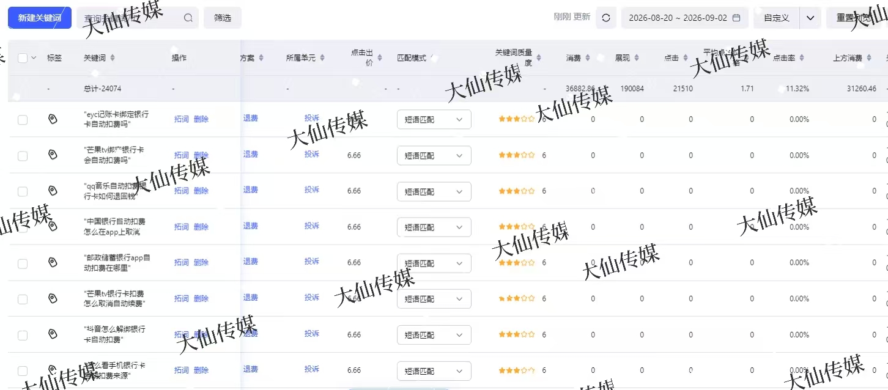Image resolution: width=888 pixels, height=390 pixels.
Task: Click the total 展现 value 190084
Action: 632,89
